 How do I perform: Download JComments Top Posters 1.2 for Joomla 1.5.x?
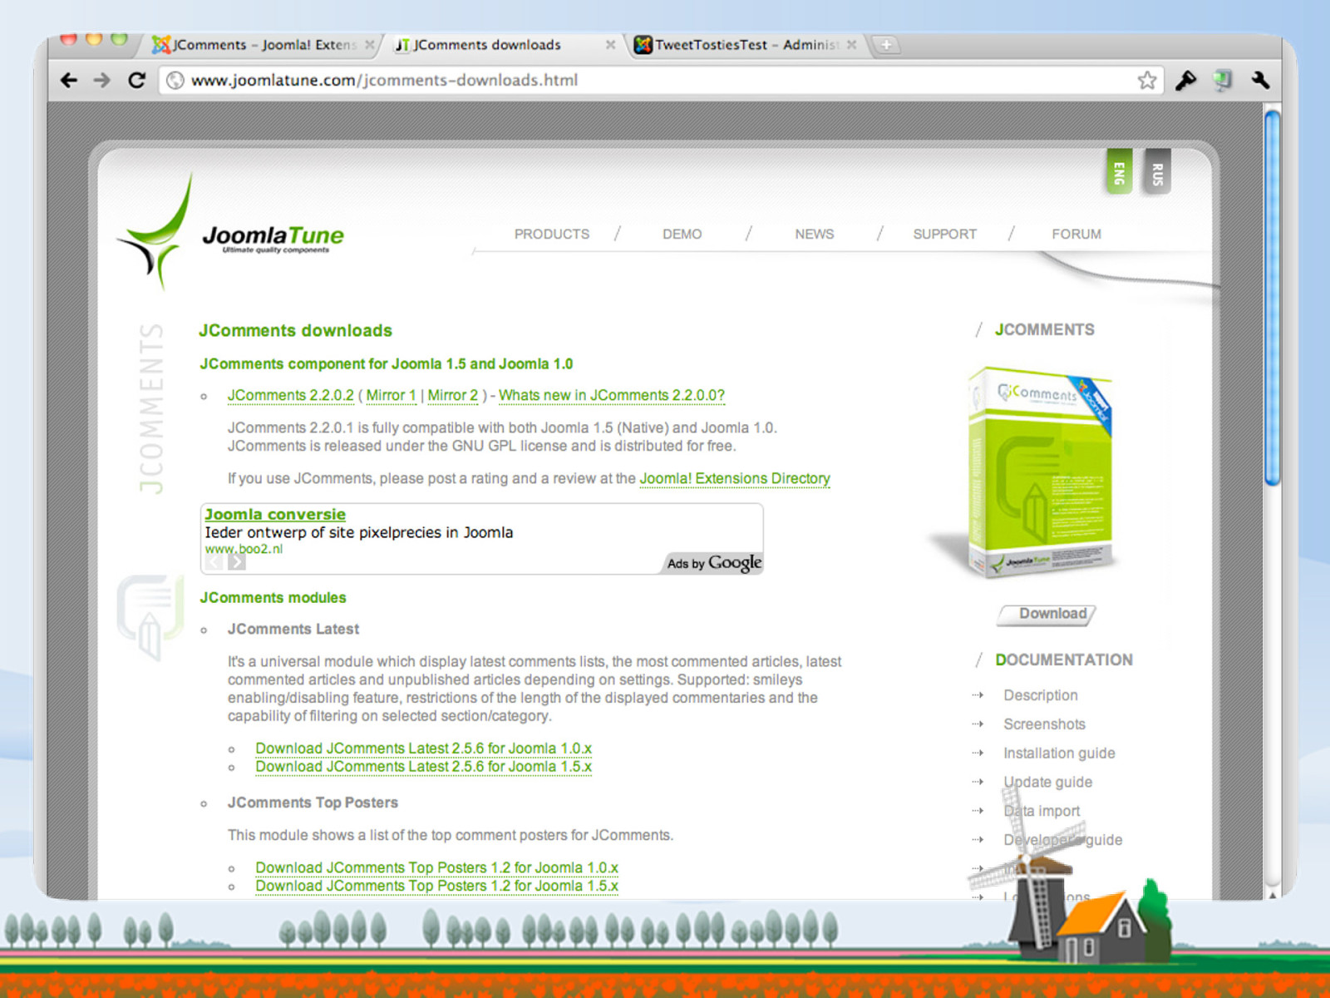pos(437,886)
